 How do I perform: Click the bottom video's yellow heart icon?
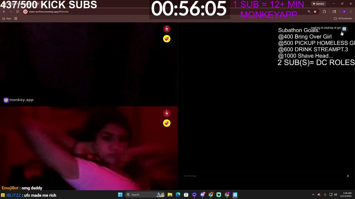[x=167, y=123]
